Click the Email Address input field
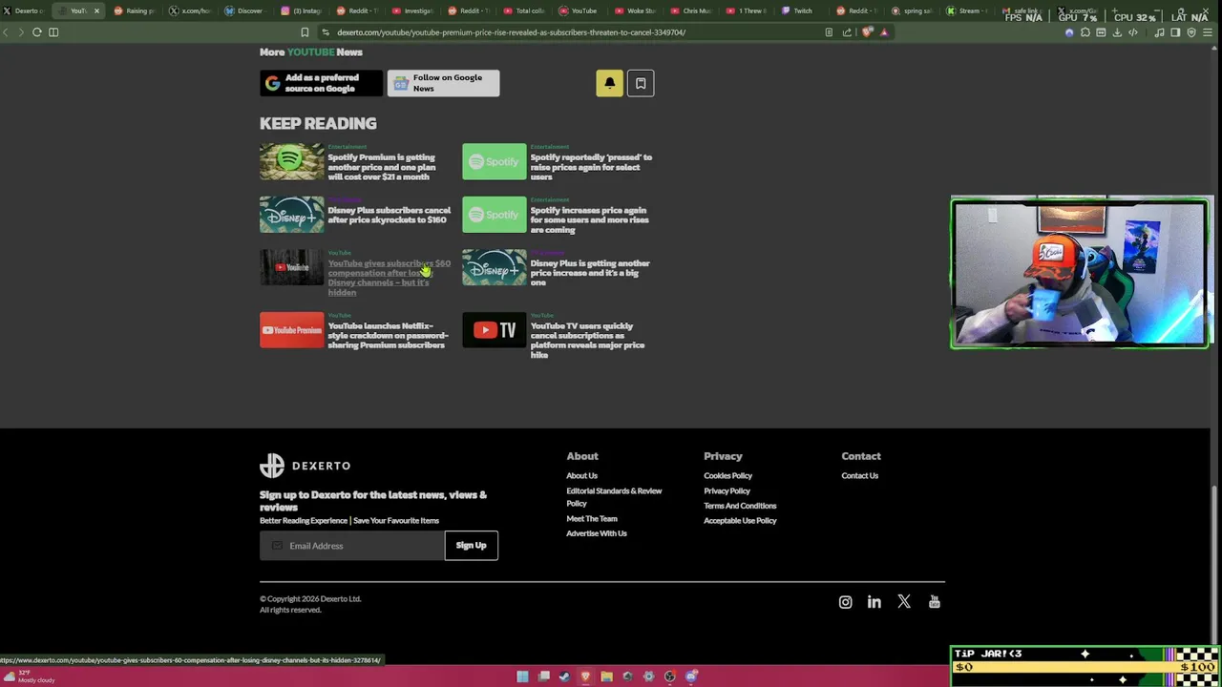 pyautogui.click(x=352, y=546)
